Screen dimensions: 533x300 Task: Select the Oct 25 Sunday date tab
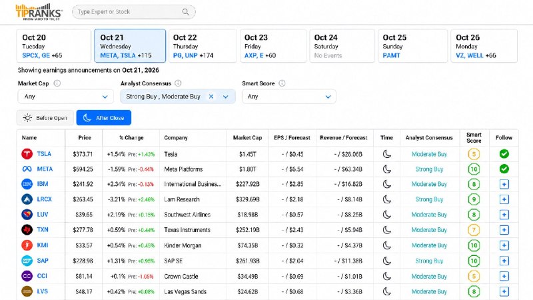pyautogui.click(x=412, y=46)
